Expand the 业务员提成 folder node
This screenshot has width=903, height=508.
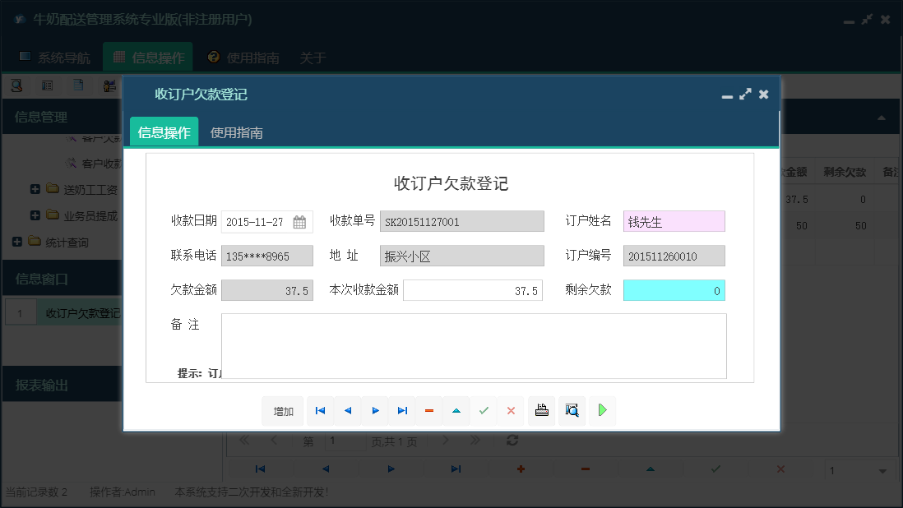[34, 215]
